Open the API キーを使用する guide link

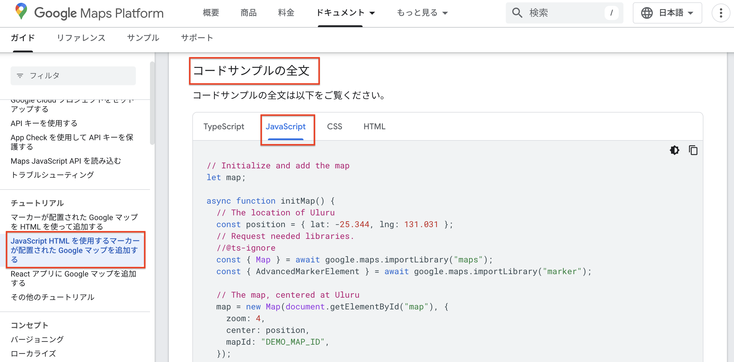(x=44, y=123)
